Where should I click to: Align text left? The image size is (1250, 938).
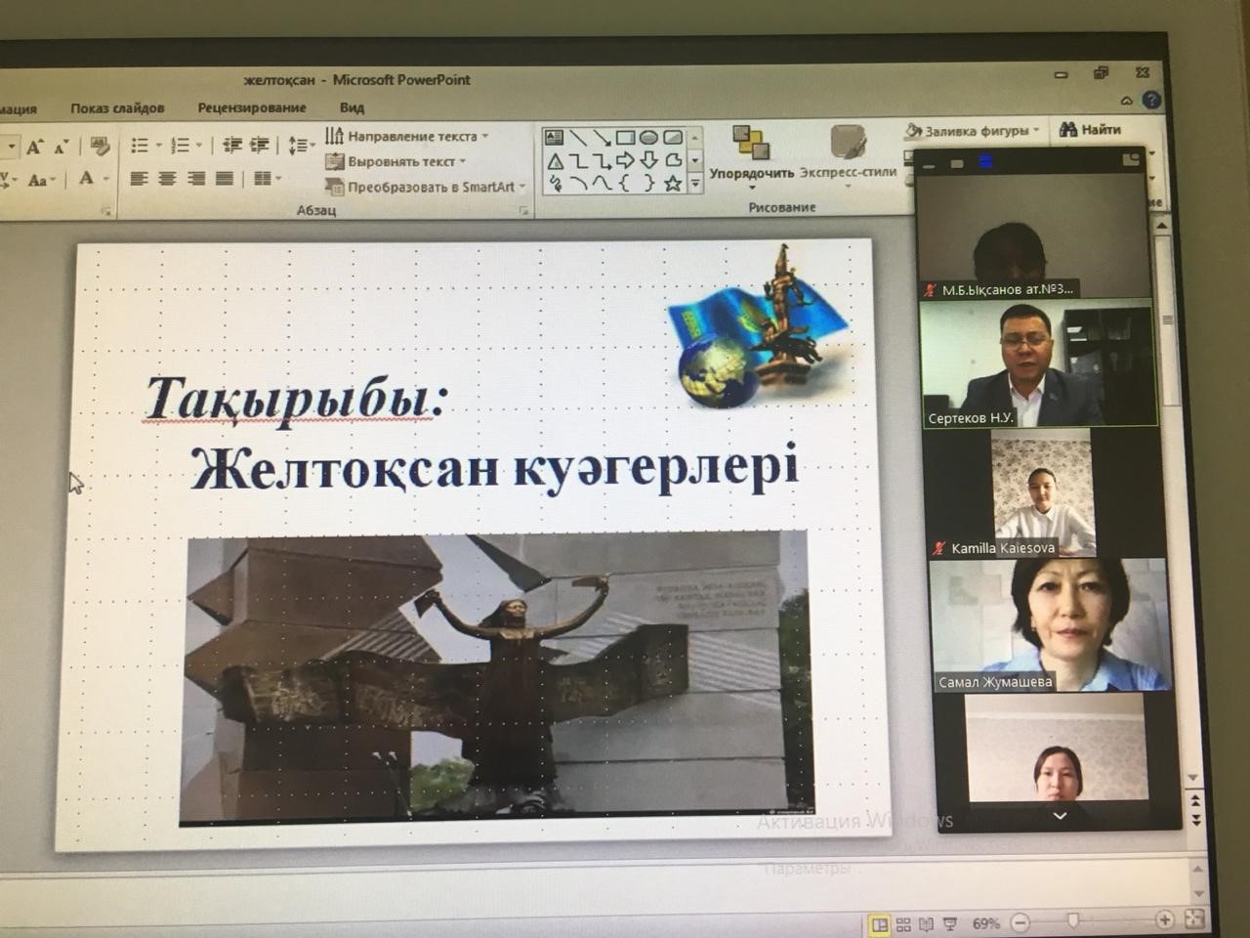140,179
